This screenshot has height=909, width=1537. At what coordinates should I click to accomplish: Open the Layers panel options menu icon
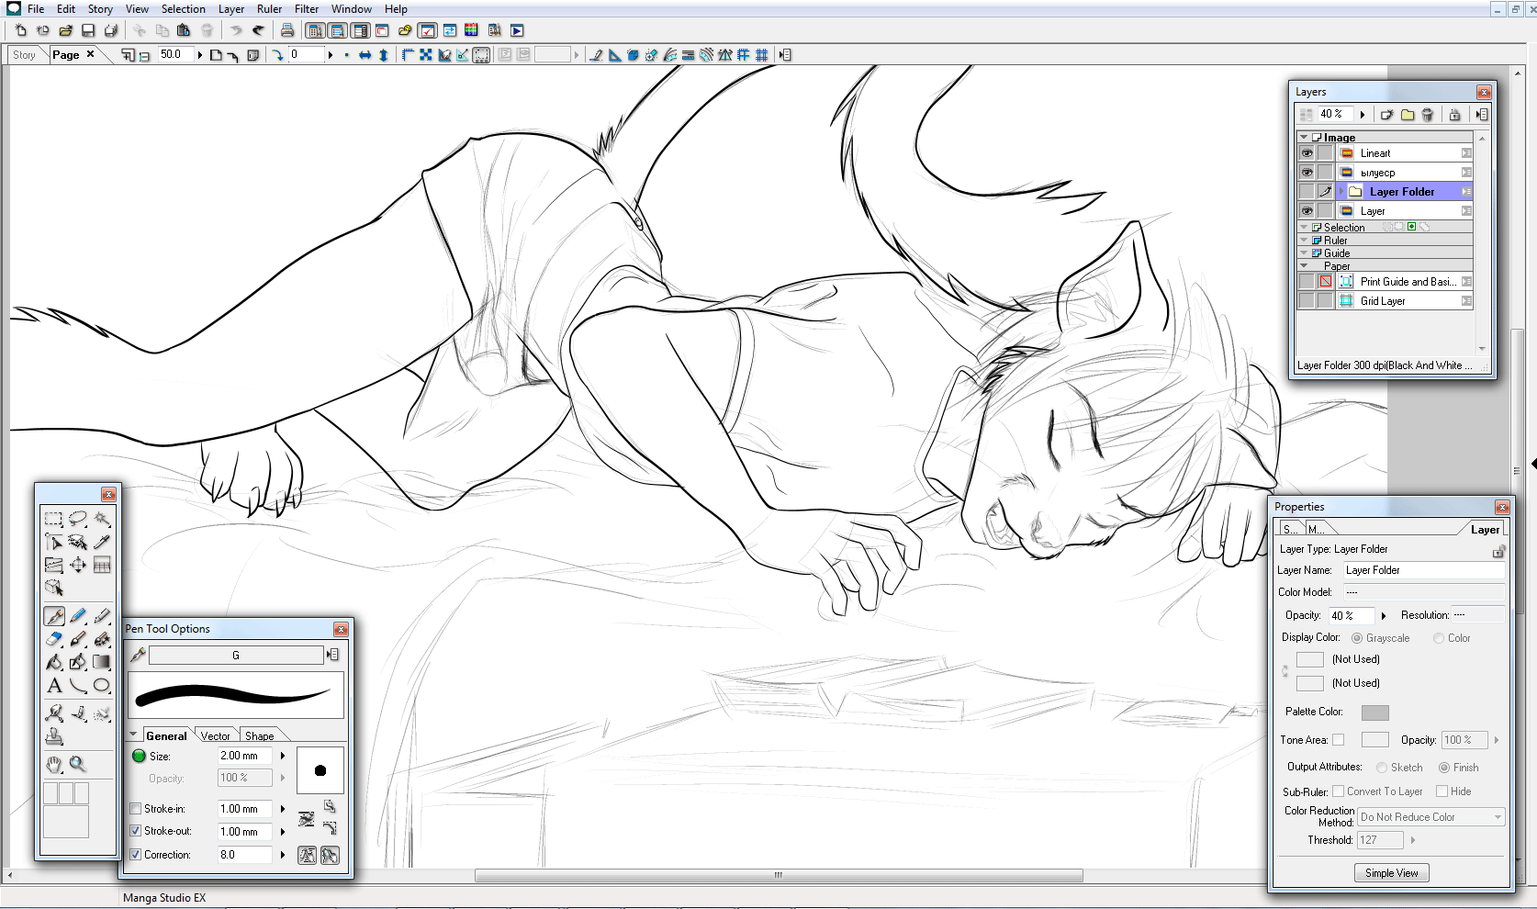click(x=1481, y=115)
